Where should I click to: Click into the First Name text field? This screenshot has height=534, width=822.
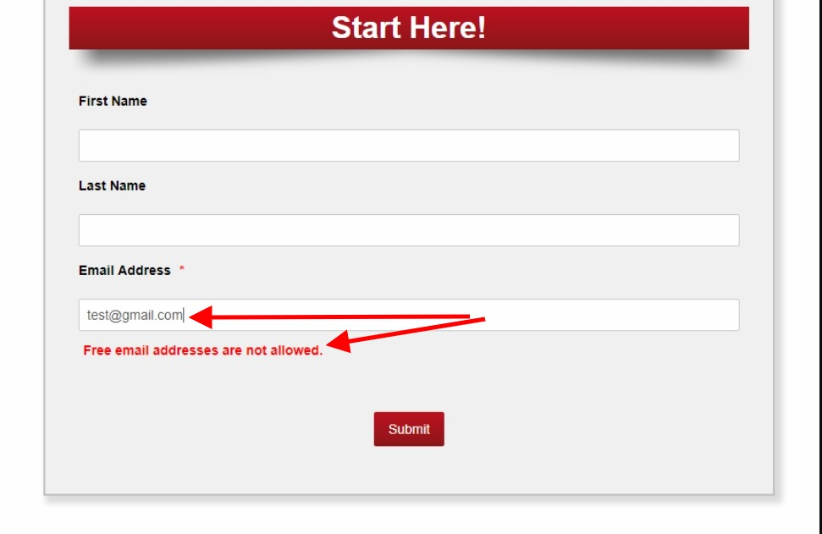409,146
